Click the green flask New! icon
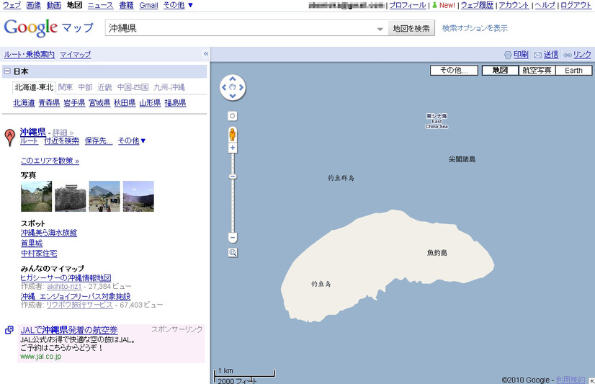The width and height of the screenshot is (595, 384). 434,5
